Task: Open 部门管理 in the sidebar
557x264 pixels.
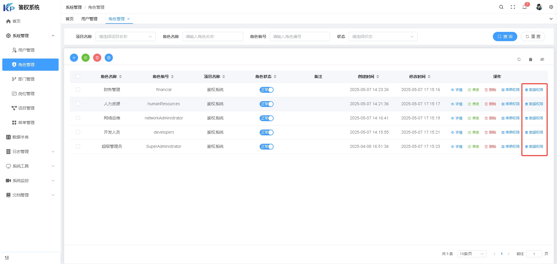Action: pos(26,79)
